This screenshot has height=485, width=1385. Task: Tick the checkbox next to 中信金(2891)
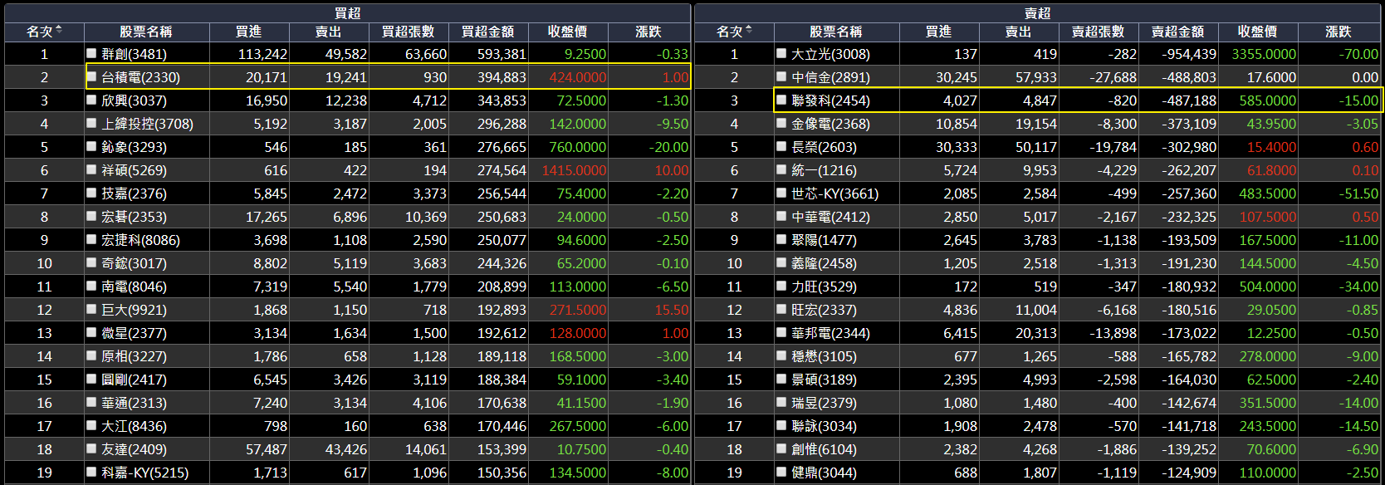[x=781, y=76]
